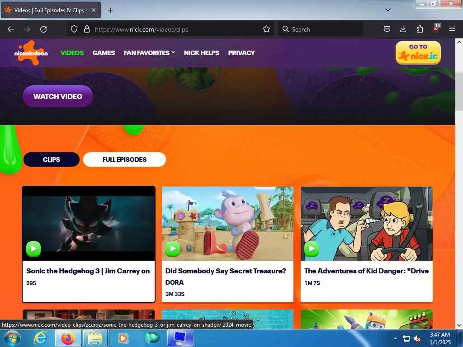Click the scrollbar down arrow
463x347 pixels.
tap(459, 325)
